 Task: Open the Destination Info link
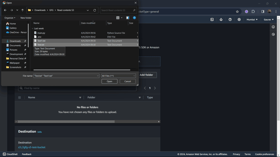[x=39, y=132]
